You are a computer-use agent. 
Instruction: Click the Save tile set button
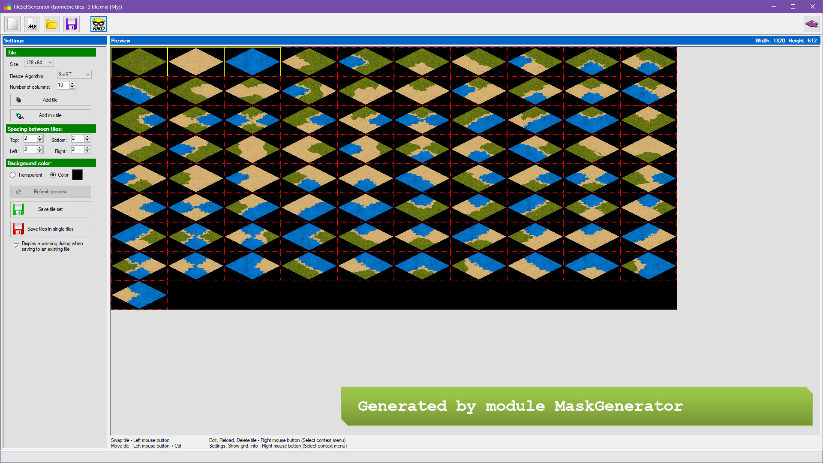tap(50, 209)
